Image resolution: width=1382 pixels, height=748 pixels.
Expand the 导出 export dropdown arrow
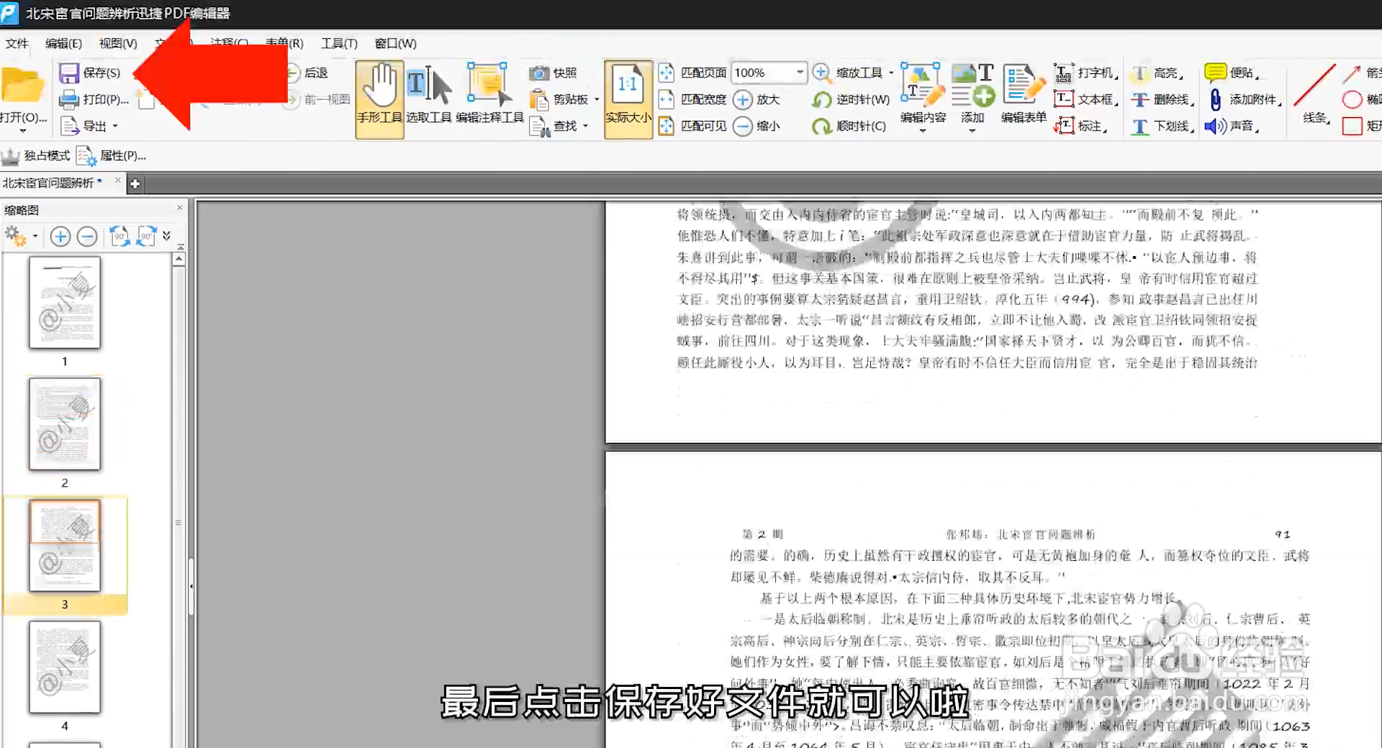[115, 126]
